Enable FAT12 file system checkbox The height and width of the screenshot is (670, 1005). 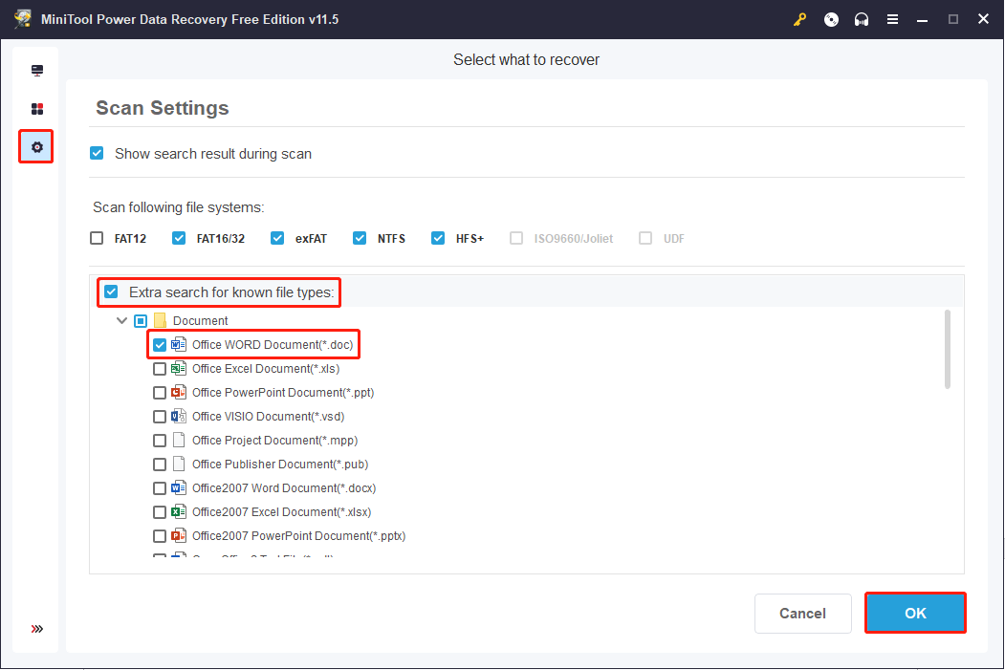[97, 238]
